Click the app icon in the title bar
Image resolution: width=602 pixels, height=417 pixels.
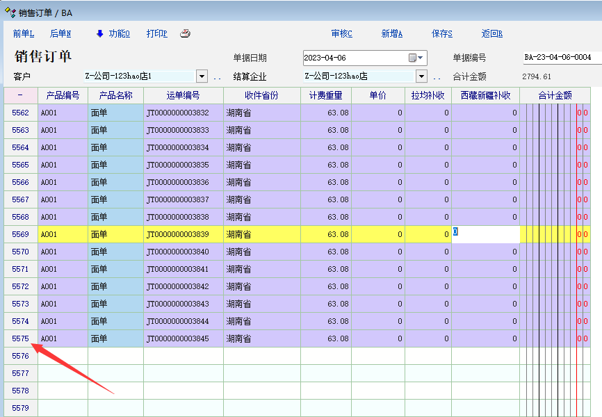click(10, 13)
